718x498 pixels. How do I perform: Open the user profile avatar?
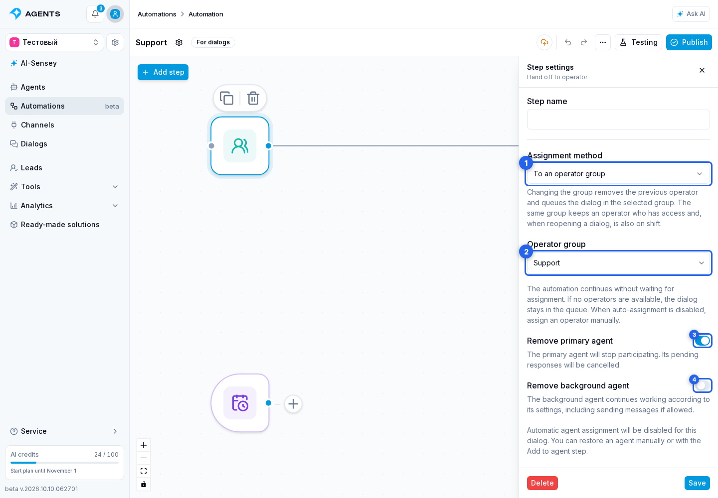115,14
